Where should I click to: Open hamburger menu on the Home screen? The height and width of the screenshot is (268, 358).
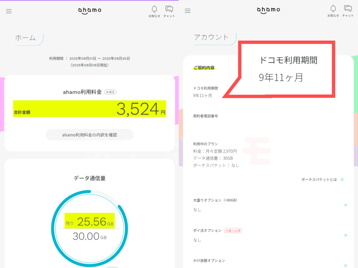click(9, 11)
